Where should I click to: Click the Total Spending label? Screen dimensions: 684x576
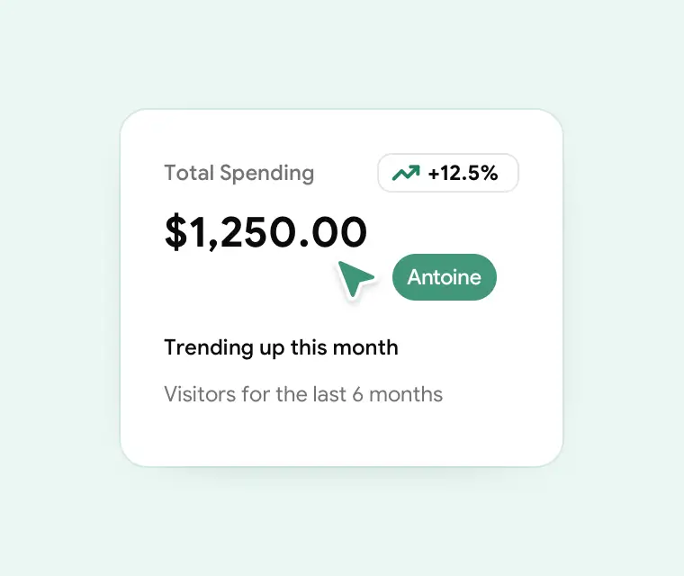238,173
